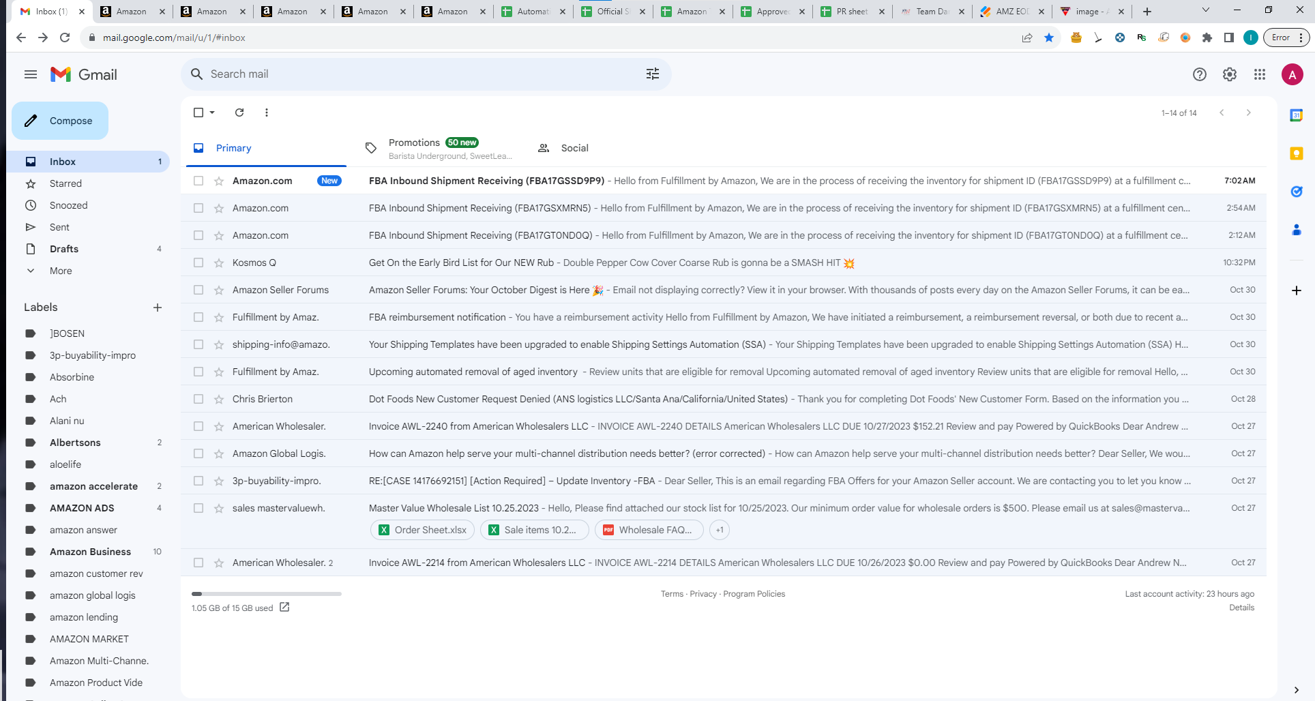Refresh the inbox mail list
1315x701 pixels.
(239, 113)
